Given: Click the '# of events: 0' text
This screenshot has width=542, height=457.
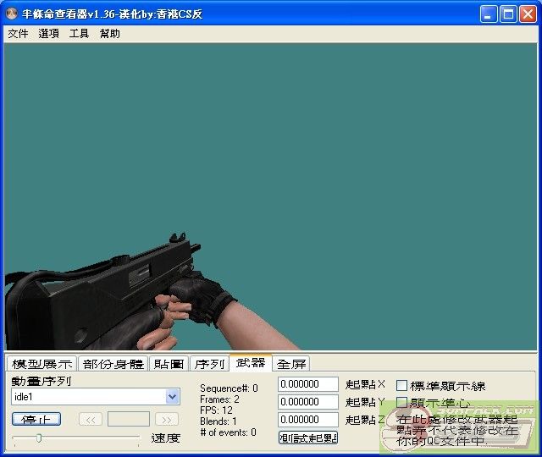Looking at the screenshot, I should pos(228,432).
